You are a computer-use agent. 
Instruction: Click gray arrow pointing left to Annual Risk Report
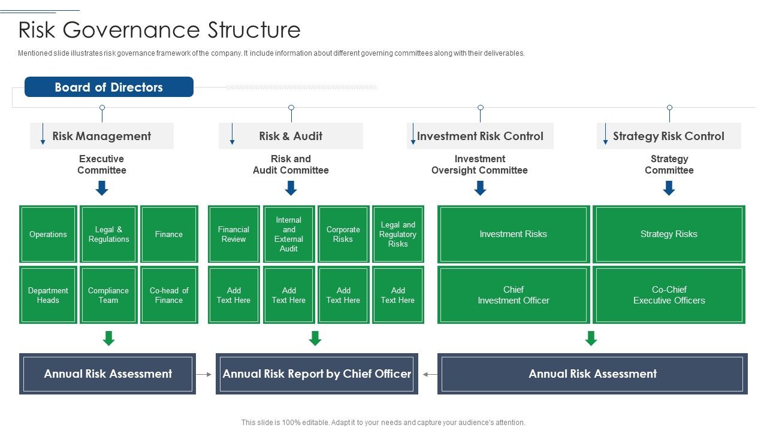(x=429, y=374)
